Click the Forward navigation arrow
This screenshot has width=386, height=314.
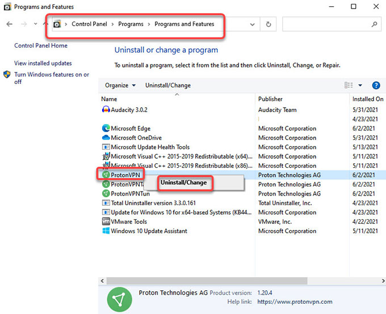(24, 24)
